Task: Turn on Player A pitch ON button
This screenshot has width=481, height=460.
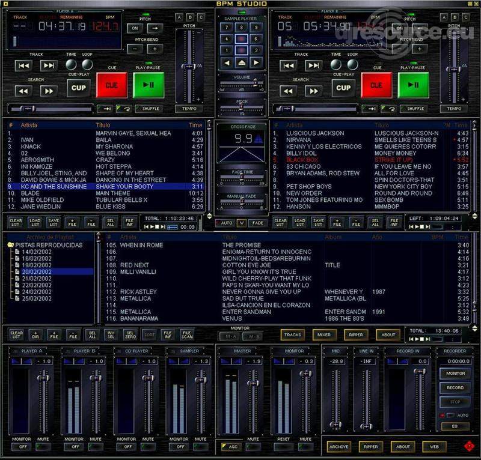Action: 135,28
